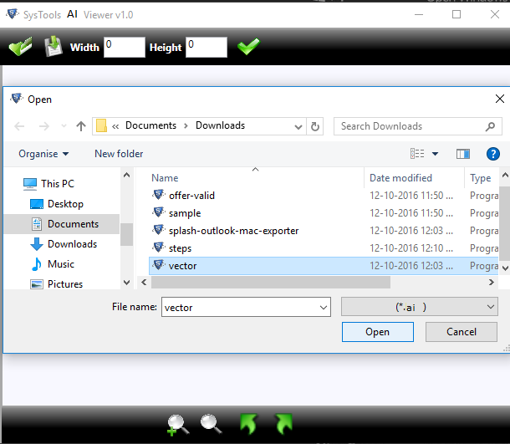
Task: Open the Organise menu
Action: coord(43,154)
